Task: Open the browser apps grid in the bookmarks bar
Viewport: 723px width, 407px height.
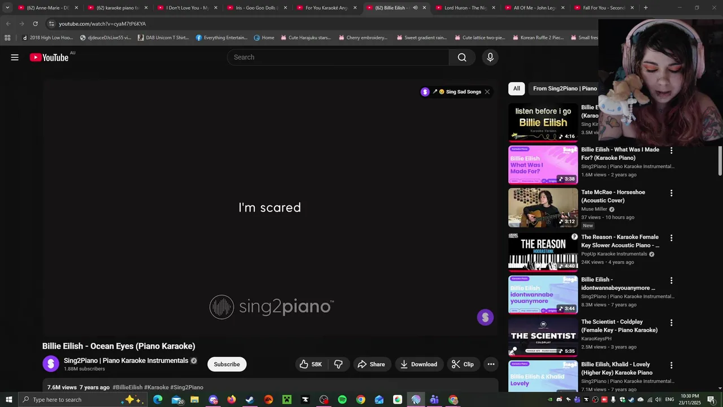Action: (x=7, y=38)
